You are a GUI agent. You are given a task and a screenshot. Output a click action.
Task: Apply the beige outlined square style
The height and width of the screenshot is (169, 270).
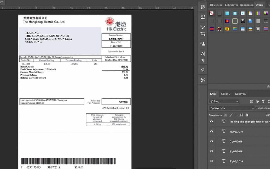(235, 21)
